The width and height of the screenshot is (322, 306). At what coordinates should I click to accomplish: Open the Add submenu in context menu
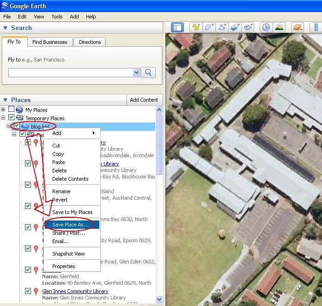point(72,133)
